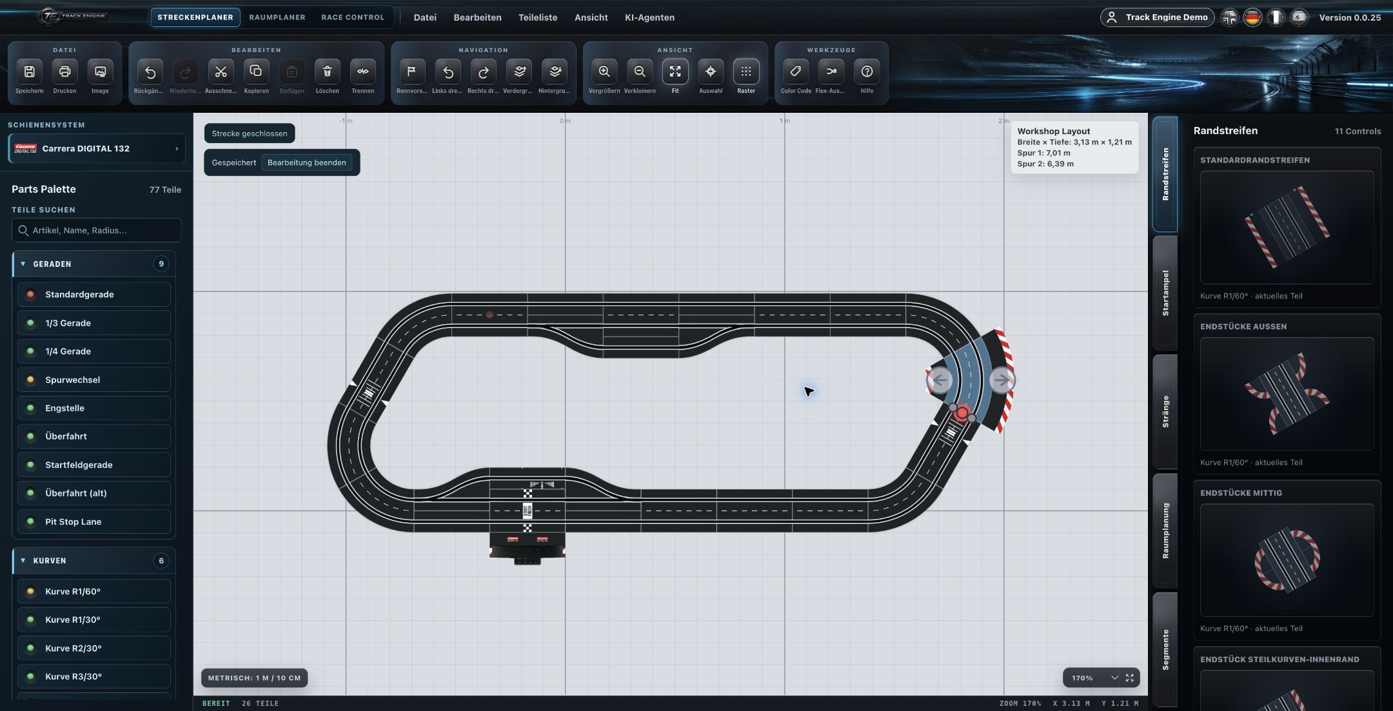The height and width of the screenshot is (711, 1393).
Task: Click the Trennen disconnect icon
Action: 362,72
